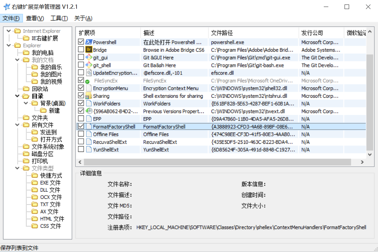Open the 查看(V) menu
This screenshot has height=252, width=378.
point(35,18)
